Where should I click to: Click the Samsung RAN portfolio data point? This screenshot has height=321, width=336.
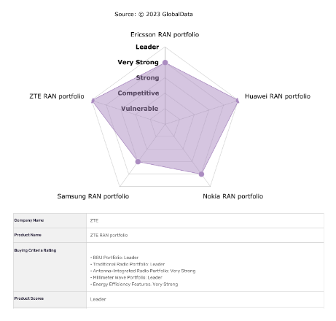click(x=138, y=161)
